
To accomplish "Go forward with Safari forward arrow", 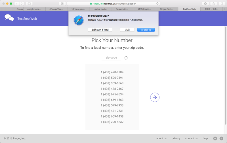I will click(22, 4).
